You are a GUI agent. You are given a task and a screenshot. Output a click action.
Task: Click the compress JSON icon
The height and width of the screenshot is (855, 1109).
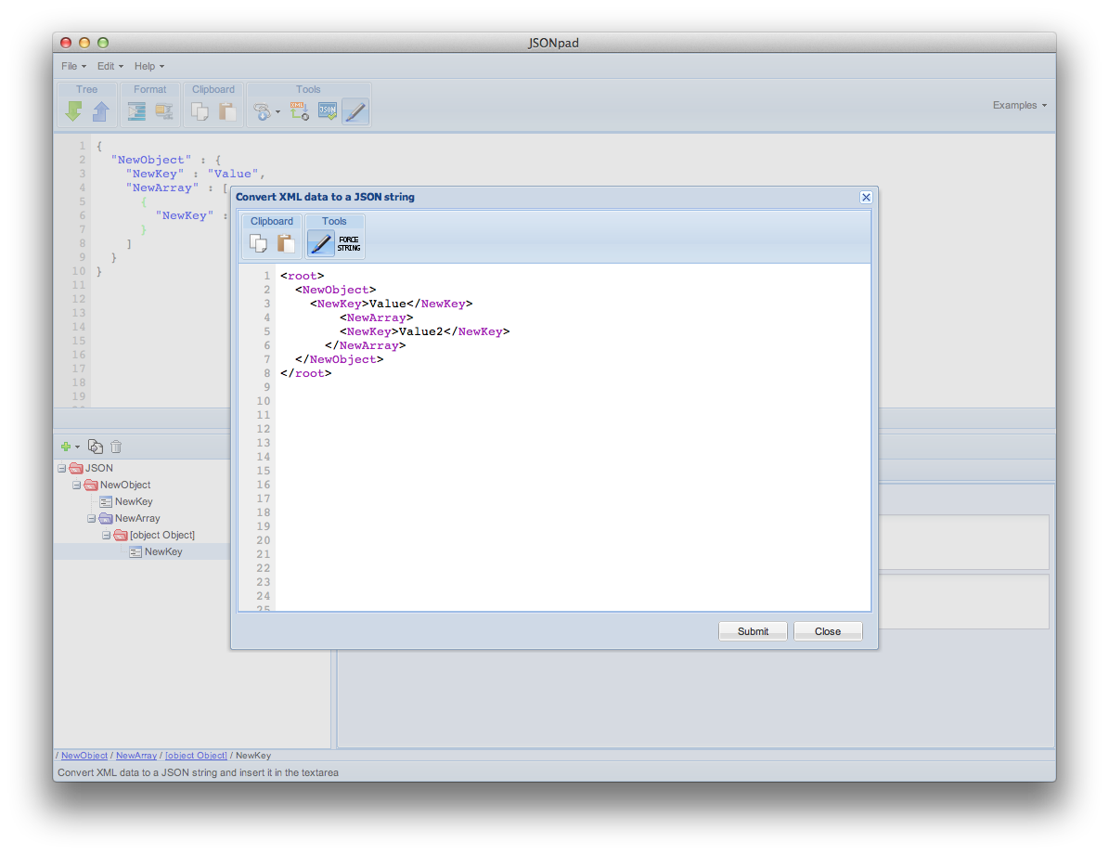164,111
